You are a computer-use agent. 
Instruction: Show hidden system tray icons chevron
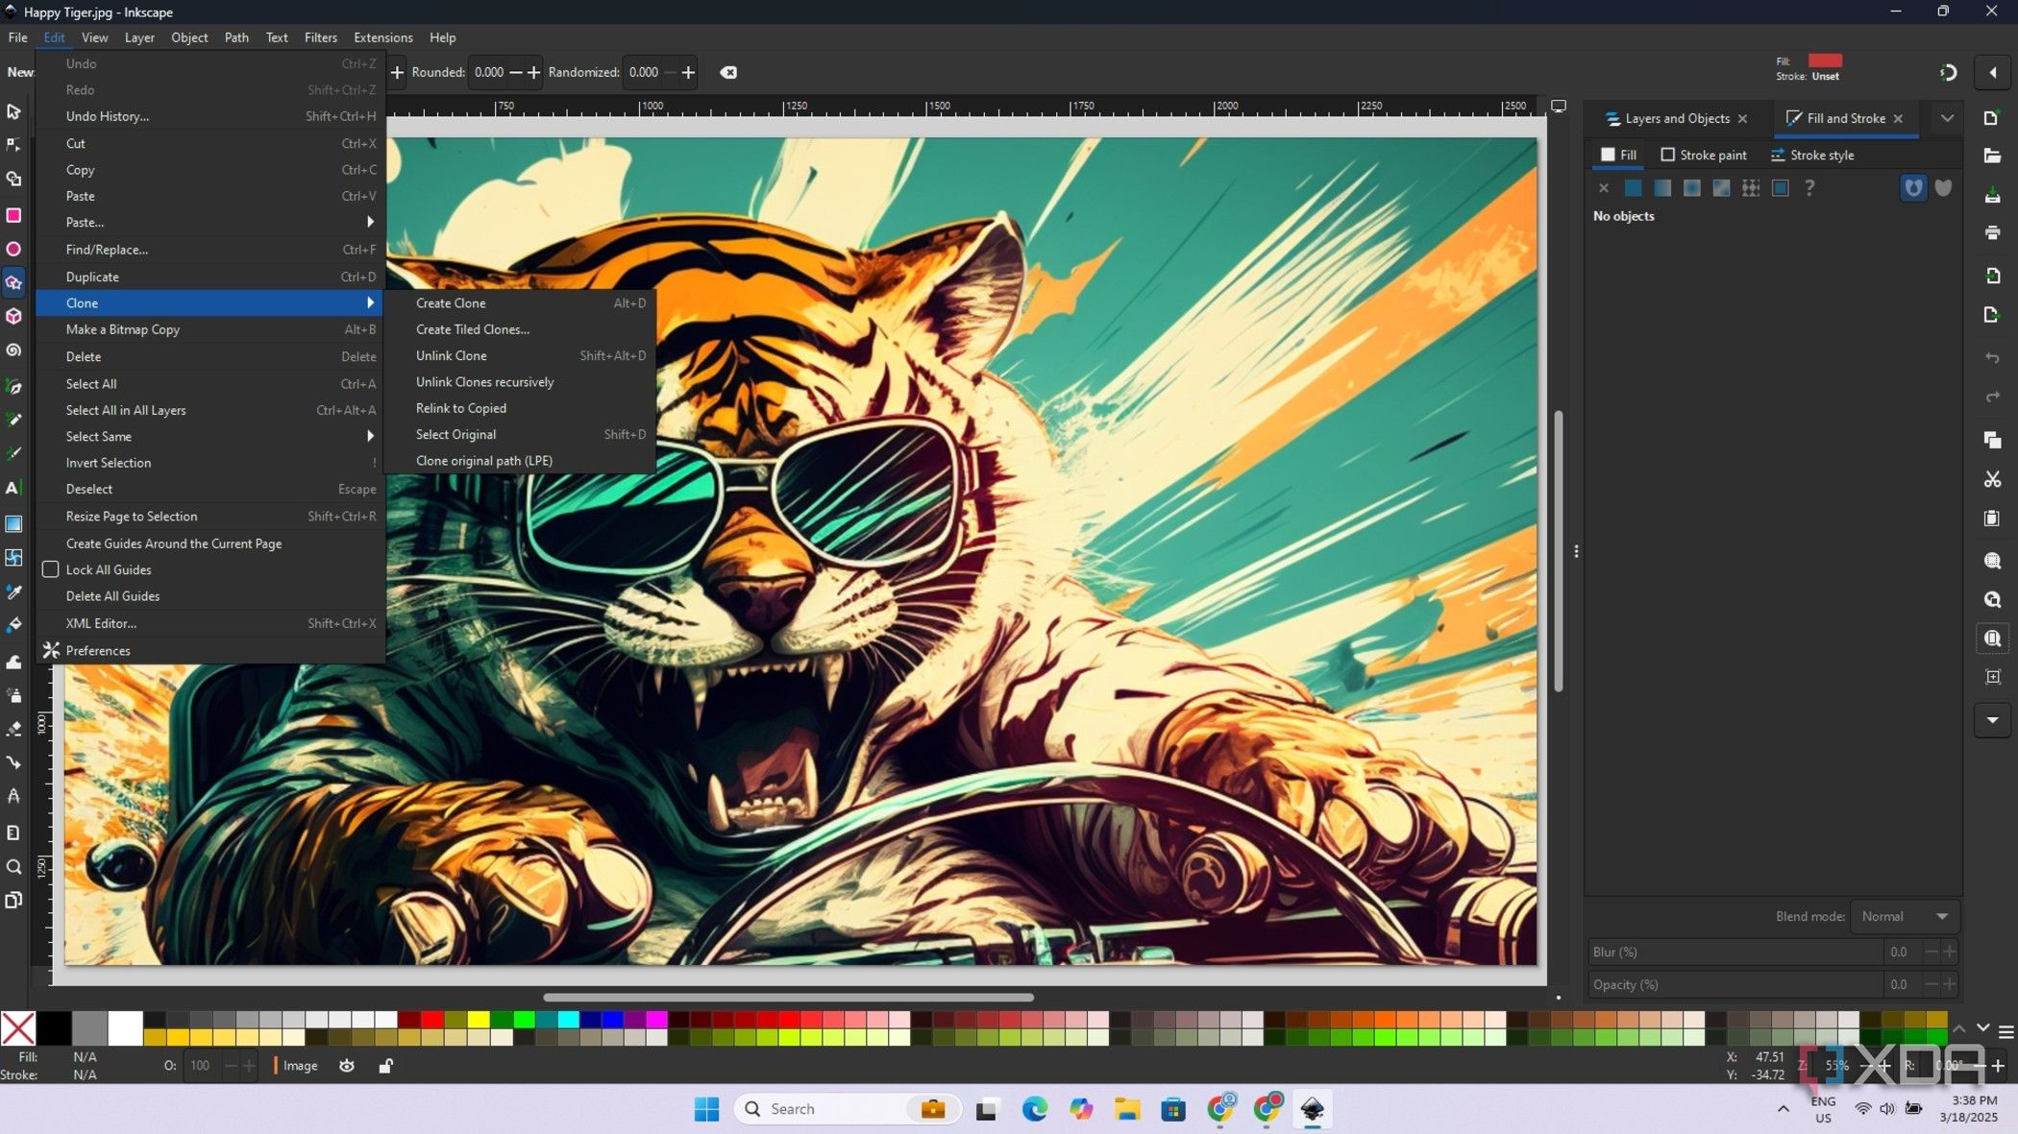1783,1108
